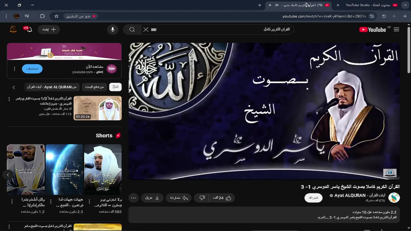
Task: Open the 11:33:24 Quran video thumbnail
Action: coord(98,108)
